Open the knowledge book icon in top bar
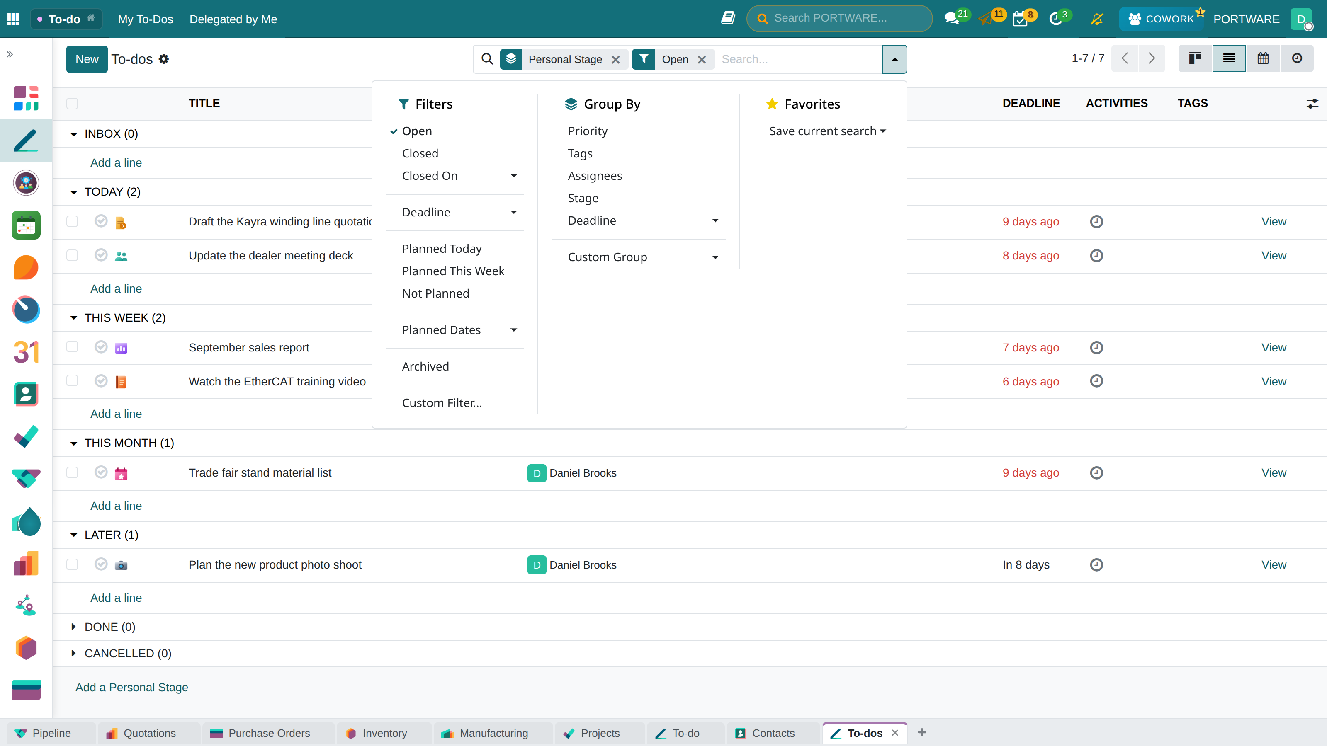 pos(728,19)
